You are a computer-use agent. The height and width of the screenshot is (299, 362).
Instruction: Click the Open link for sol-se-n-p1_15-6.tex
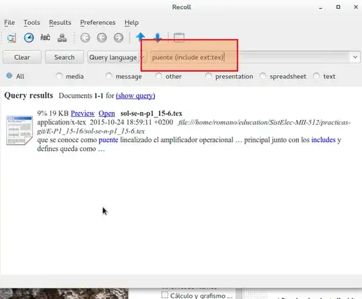(107, 113)
